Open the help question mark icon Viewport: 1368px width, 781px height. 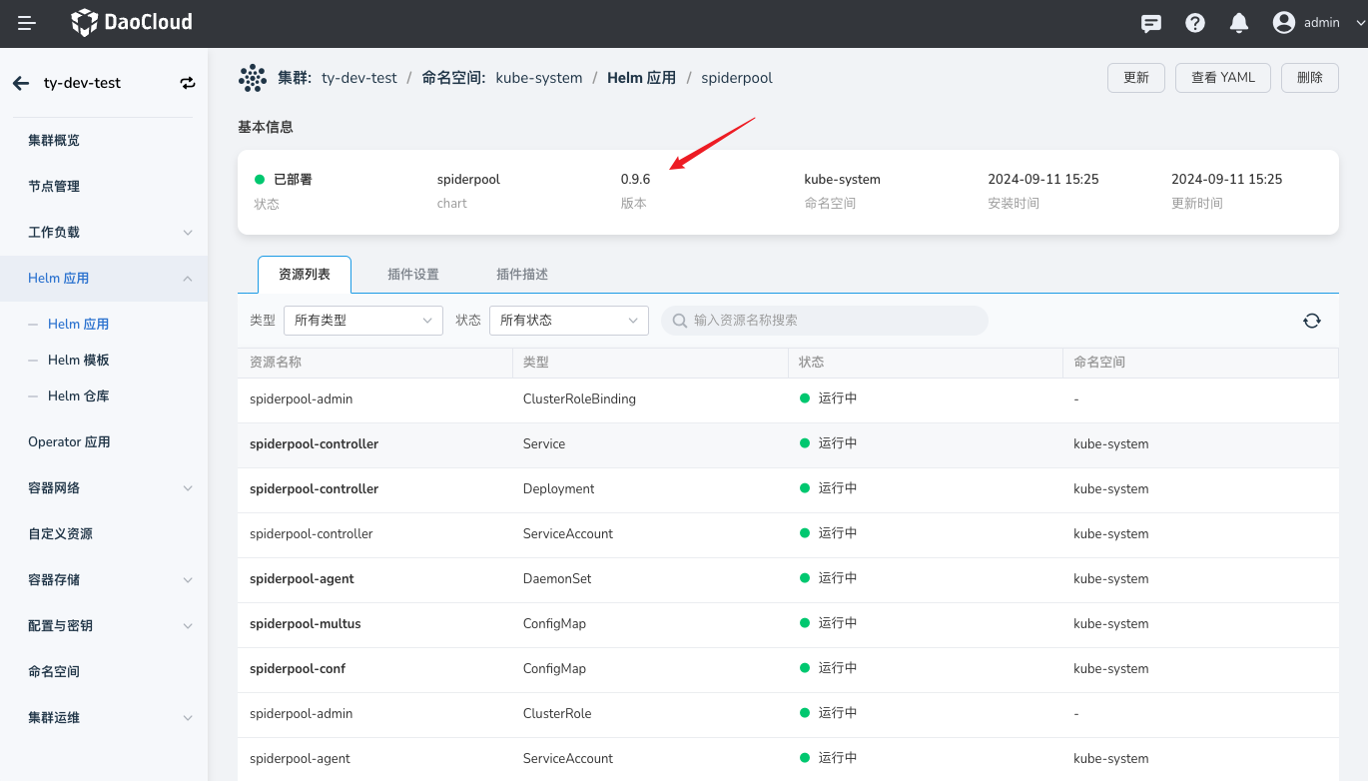pos(1195,23)
